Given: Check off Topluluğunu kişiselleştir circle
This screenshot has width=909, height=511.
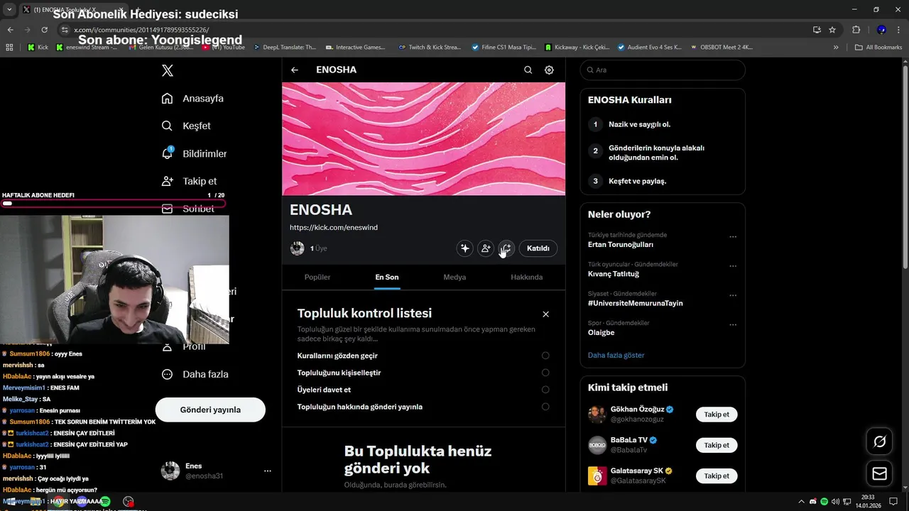Looking at the screenshot, I should (545, 373).
